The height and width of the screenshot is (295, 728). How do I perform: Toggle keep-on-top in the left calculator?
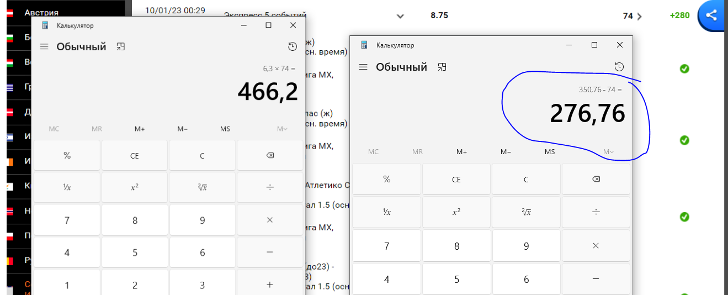click(x=121, y=47)
